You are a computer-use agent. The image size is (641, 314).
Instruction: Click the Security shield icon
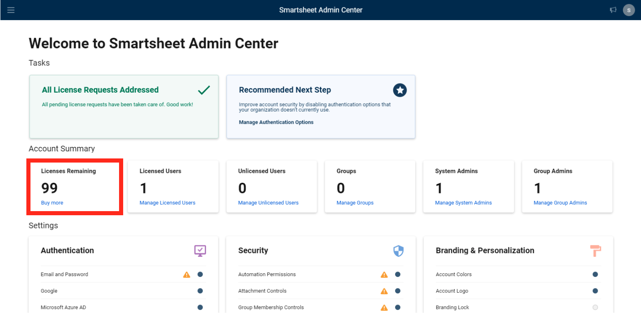tap(398, 251)
